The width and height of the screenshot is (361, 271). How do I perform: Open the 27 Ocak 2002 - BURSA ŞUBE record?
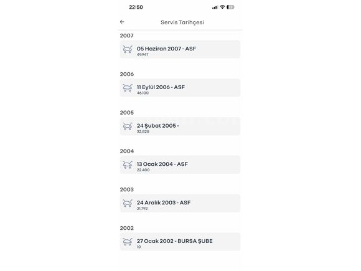tap(180, 242)
